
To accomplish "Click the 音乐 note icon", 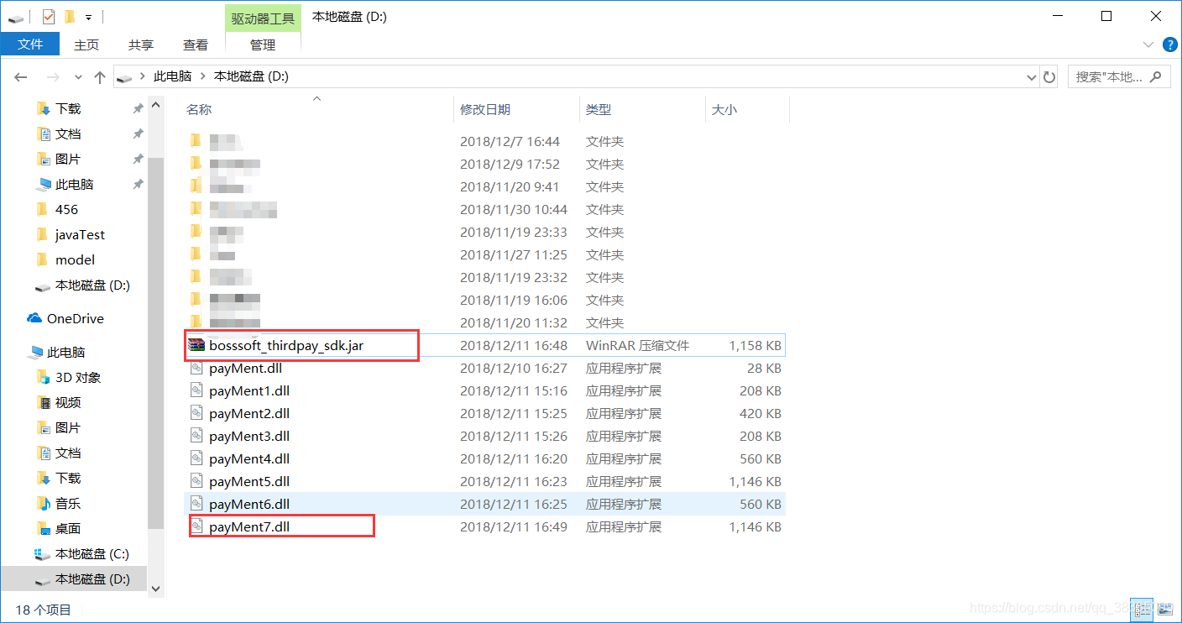I will coord(44,503).
